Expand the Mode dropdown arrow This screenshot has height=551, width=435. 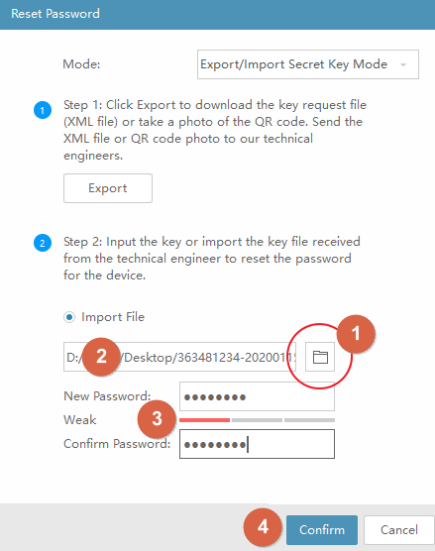[x=403, y=64]
